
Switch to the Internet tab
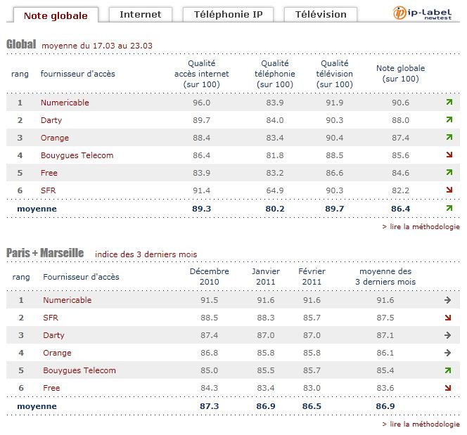[140, 14]
